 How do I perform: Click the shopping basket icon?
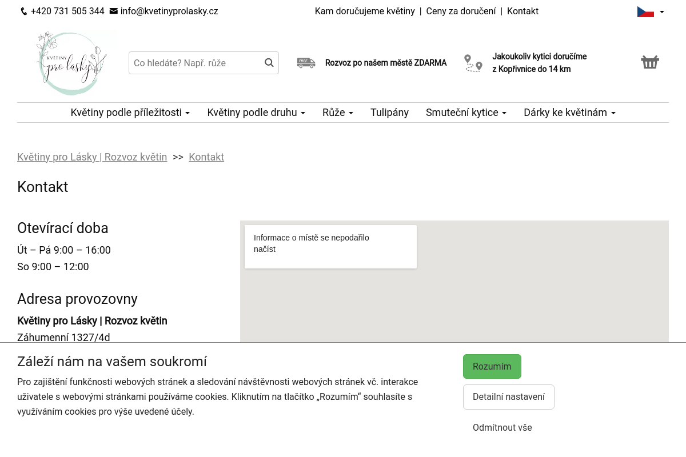(649, 62)
